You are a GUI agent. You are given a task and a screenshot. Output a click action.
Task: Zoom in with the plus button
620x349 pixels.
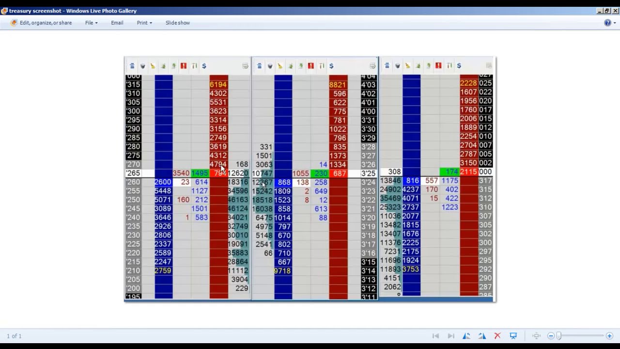[x=609, y=336]
